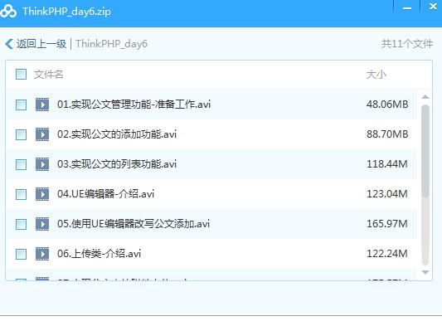Click the 文件名 column header

pyautogui.click(x=48, y=75)
